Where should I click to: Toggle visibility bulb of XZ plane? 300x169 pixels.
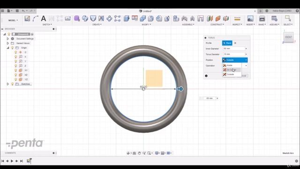(x=16, y=75)
